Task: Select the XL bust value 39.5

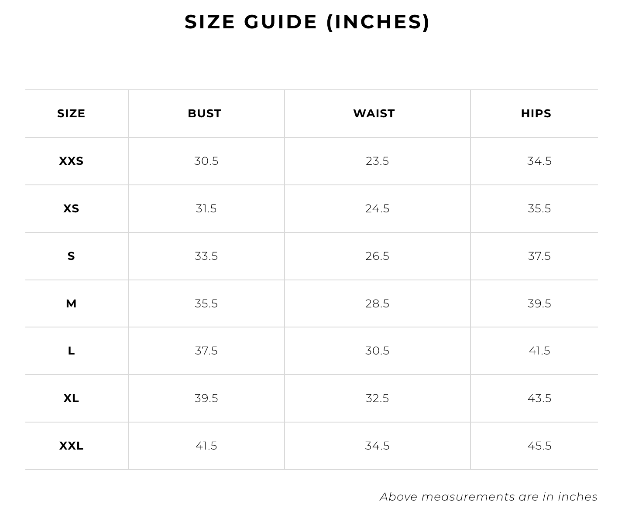Action: 206,398
